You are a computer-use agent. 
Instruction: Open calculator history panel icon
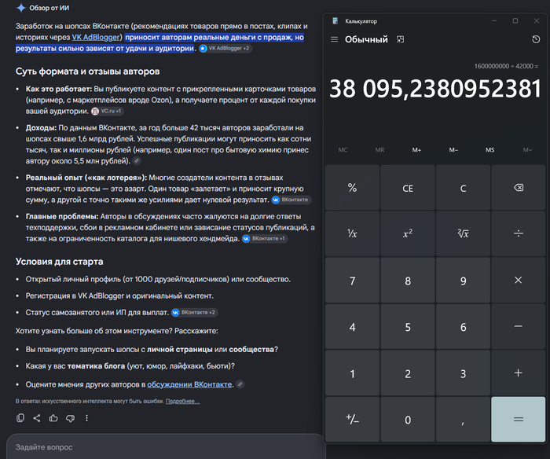pos(536,39)
